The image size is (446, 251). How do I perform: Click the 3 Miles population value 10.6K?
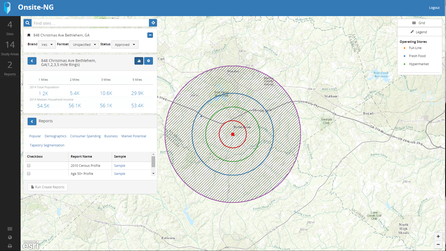coord(106,93)
